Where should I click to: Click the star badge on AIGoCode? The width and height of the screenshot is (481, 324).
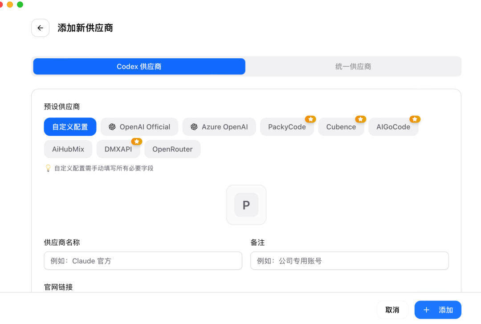tap(415, 119)
